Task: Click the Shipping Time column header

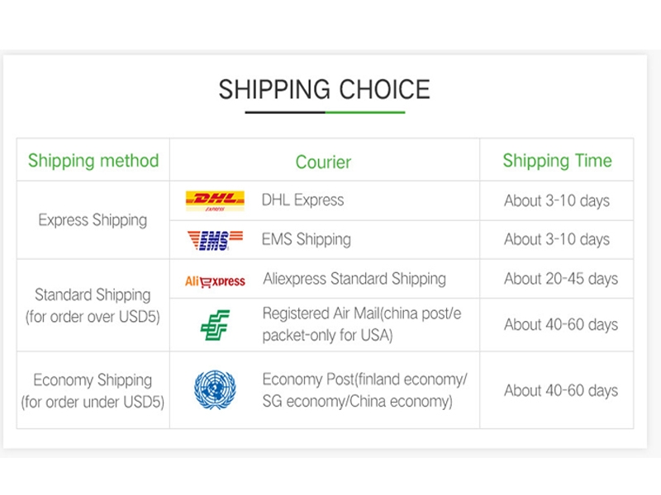Action: pos(557,160)
